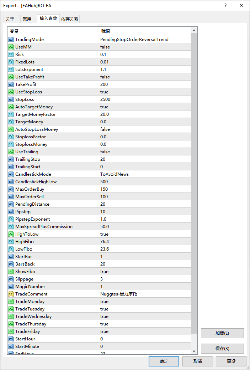Click the string icon beside TradeComment
Image resolution: width=250 pixels, height=370 pixels.
[11, 294]
